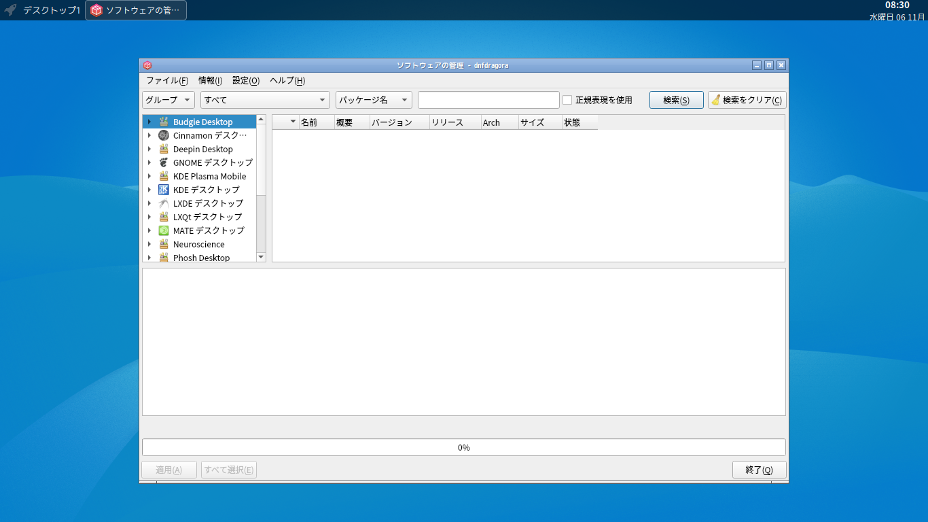This screenshot has width=928, height=522.
Task: Click the リリース column header
Action: (455, 122)
